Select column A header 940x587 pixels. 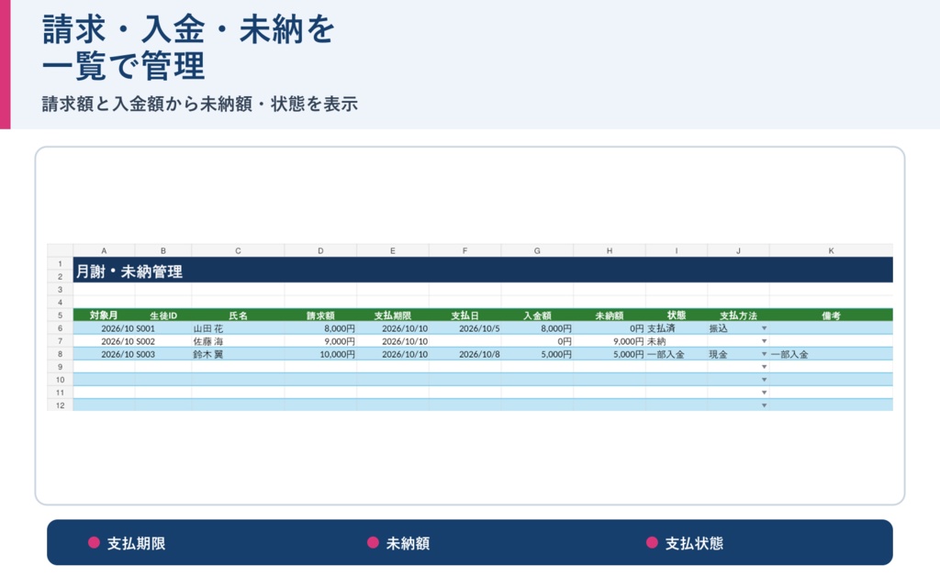(104, 251)
